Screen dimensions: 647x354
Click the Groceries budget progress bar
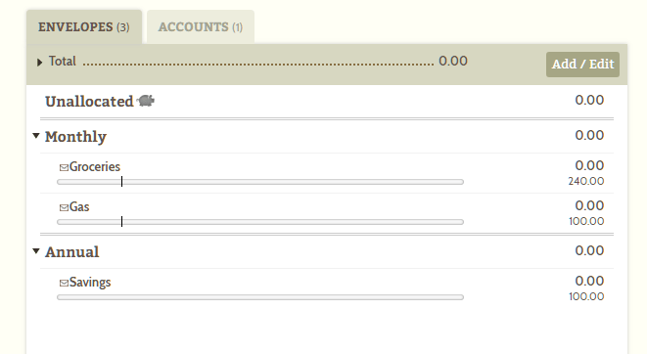click(260, 182)
